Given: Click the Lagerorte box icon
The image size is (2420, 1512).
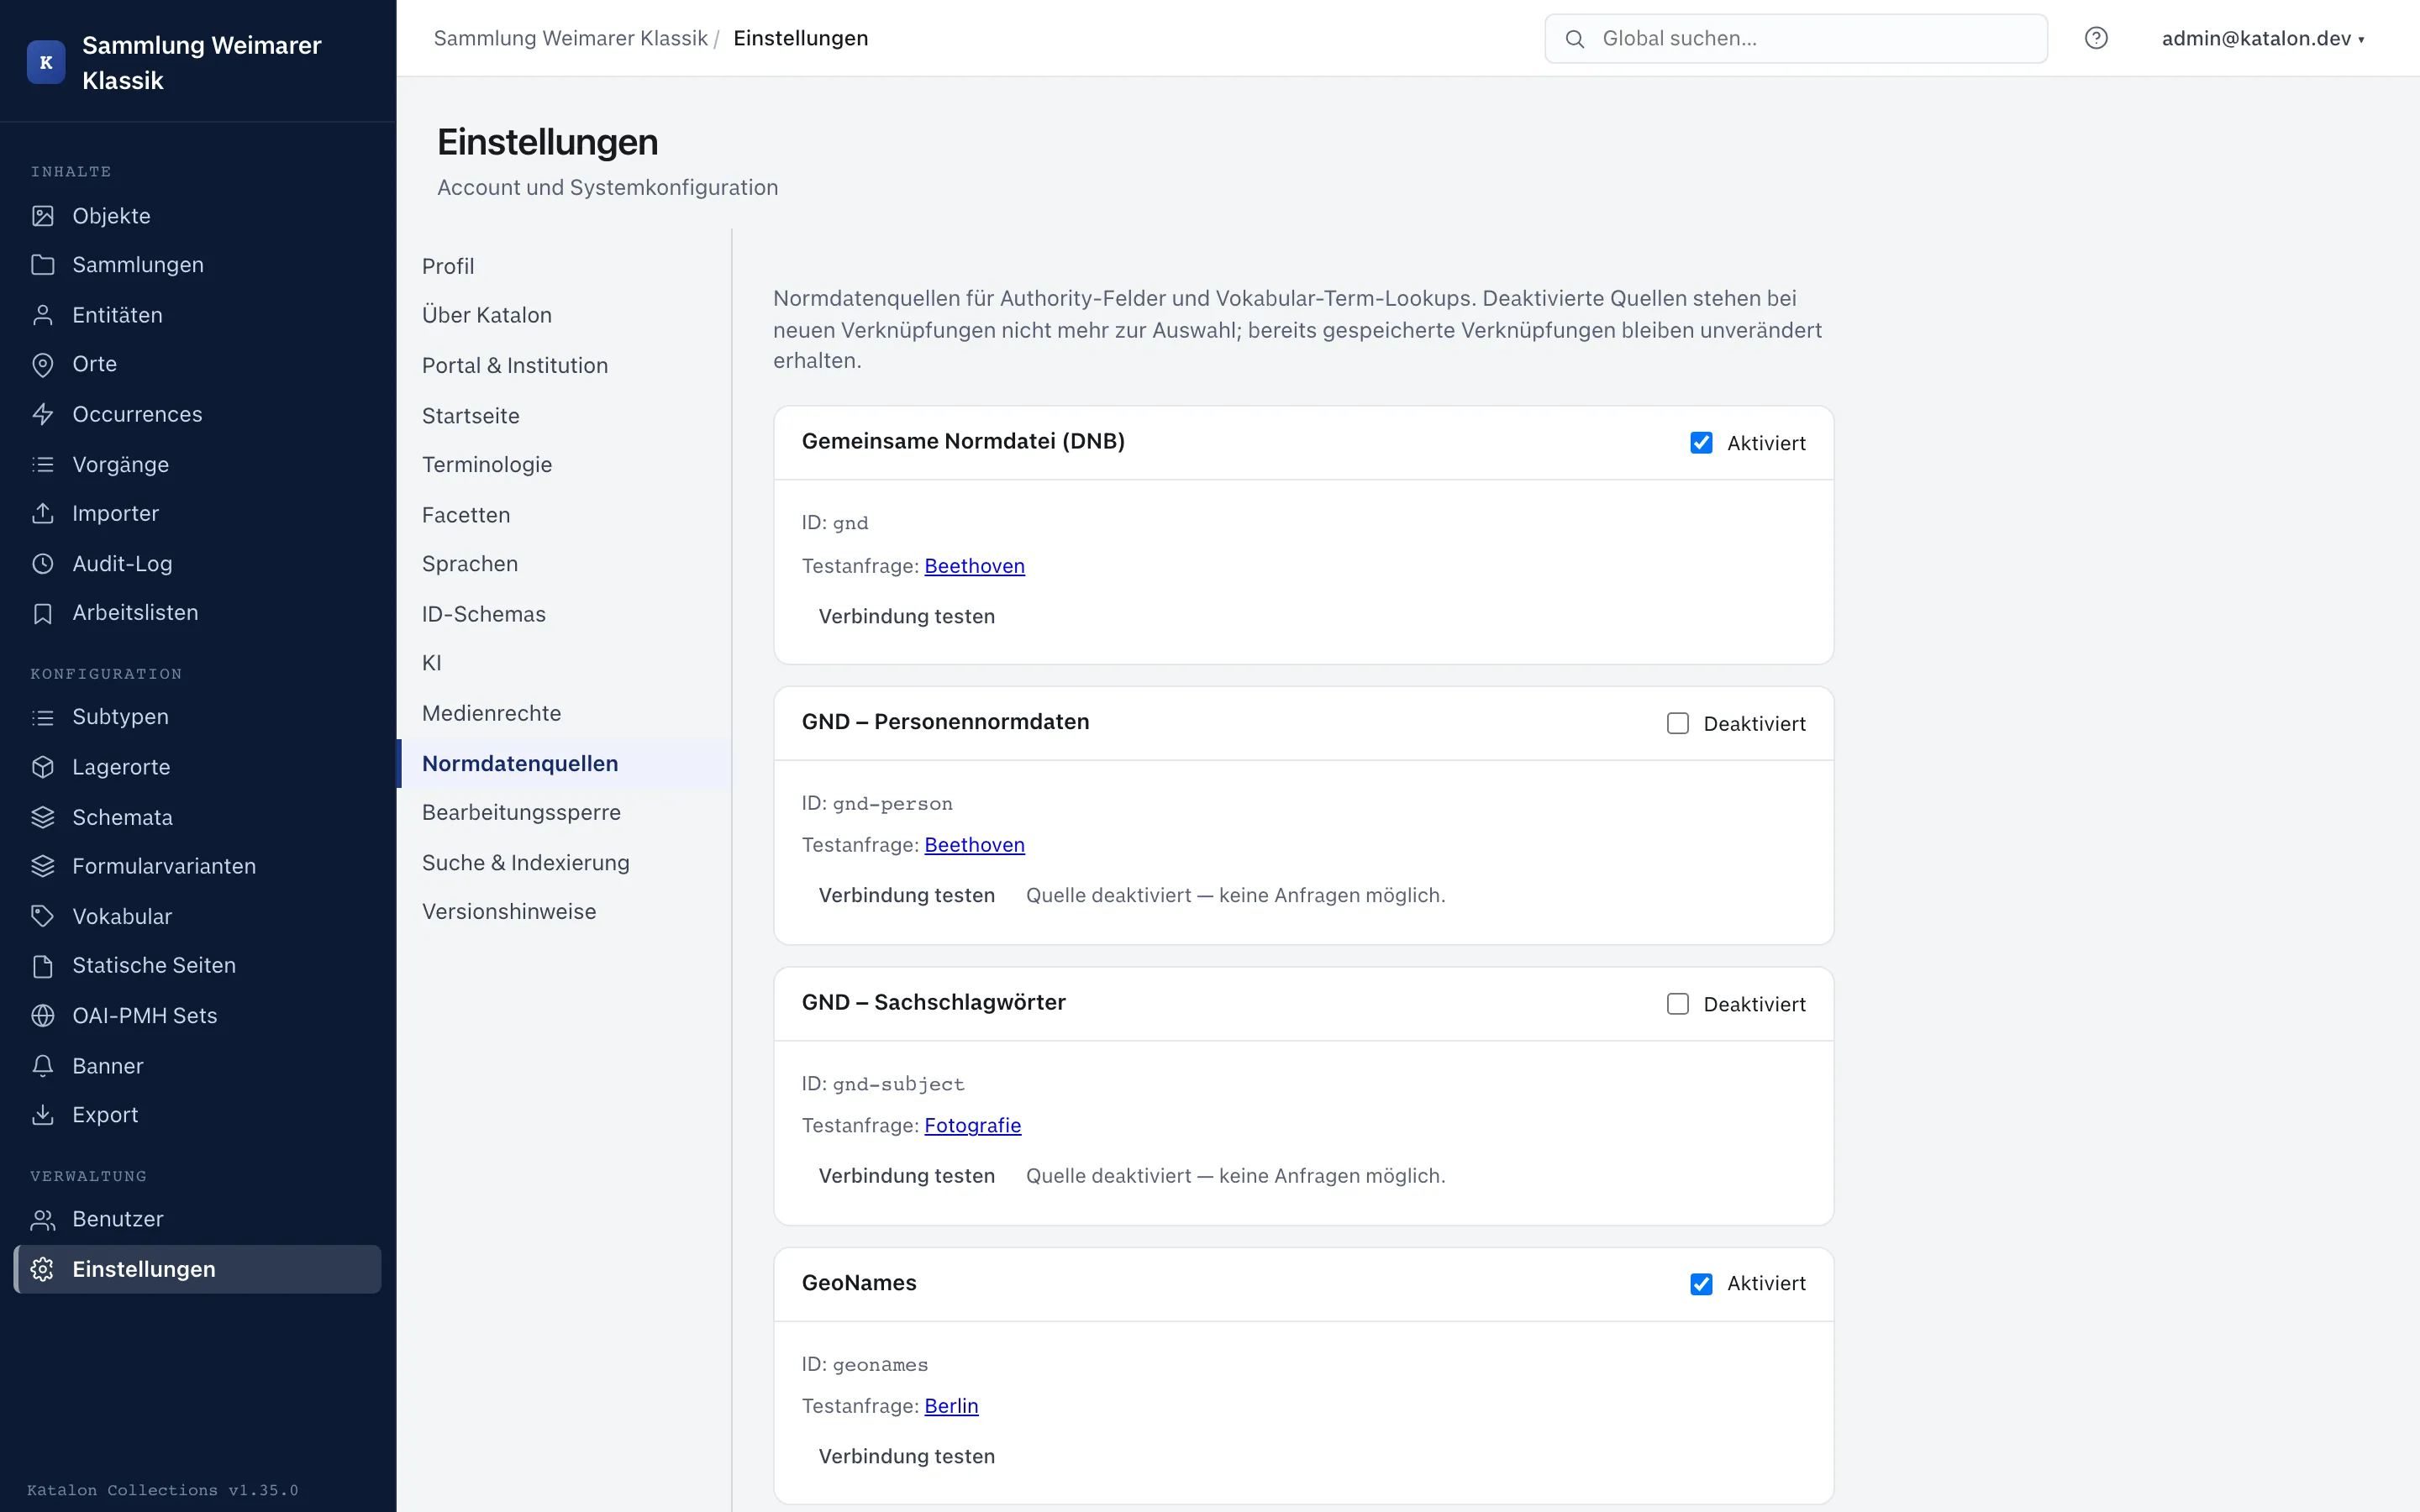Looking at the screenshot, I should point(43,767).
